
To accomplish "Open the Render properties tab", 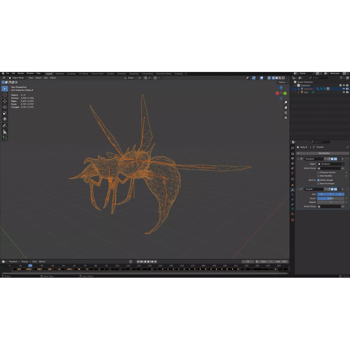I will [292, 154].
